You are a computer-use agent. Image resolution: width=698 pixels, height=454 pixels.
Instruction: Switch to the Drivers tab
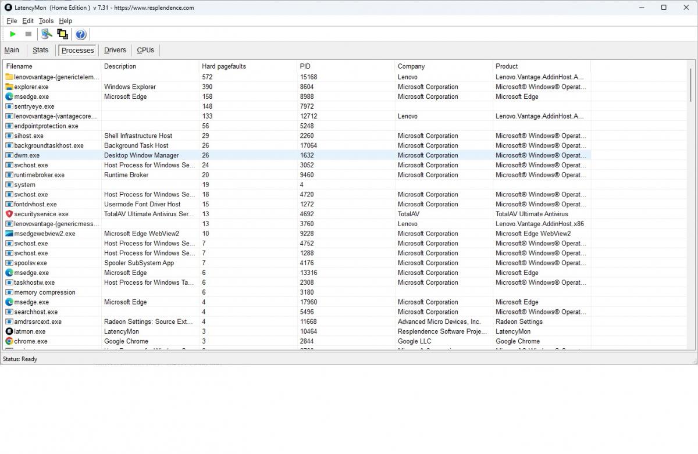point(115,50)
